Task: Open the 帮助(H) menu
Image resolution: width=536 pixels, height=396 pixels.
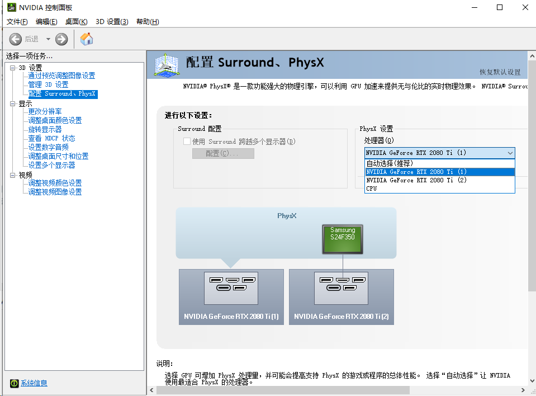Action: tap(148, 22)
